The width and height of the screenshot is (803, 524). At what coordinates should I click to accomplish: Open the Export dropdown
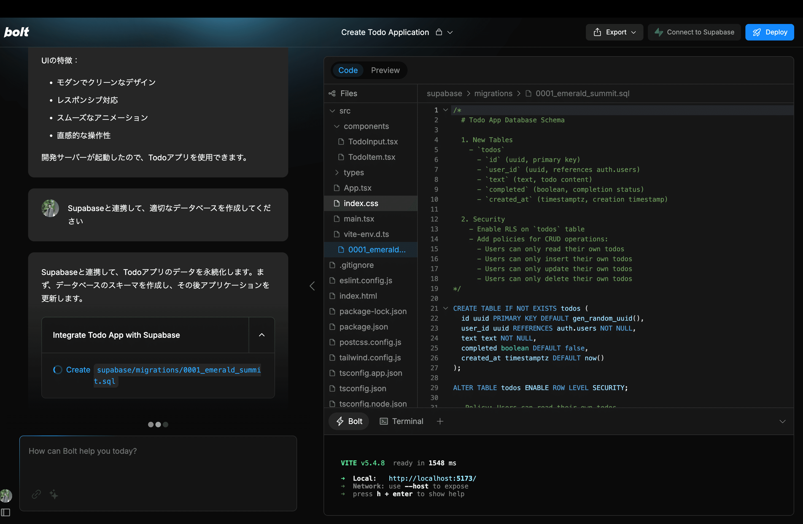(x=614, y=32)
